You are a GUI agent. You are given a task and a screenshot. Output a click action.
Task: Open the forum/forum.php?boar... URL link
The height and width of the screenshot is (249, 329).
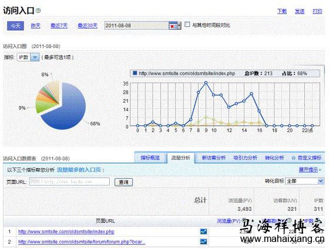[82, 242]
